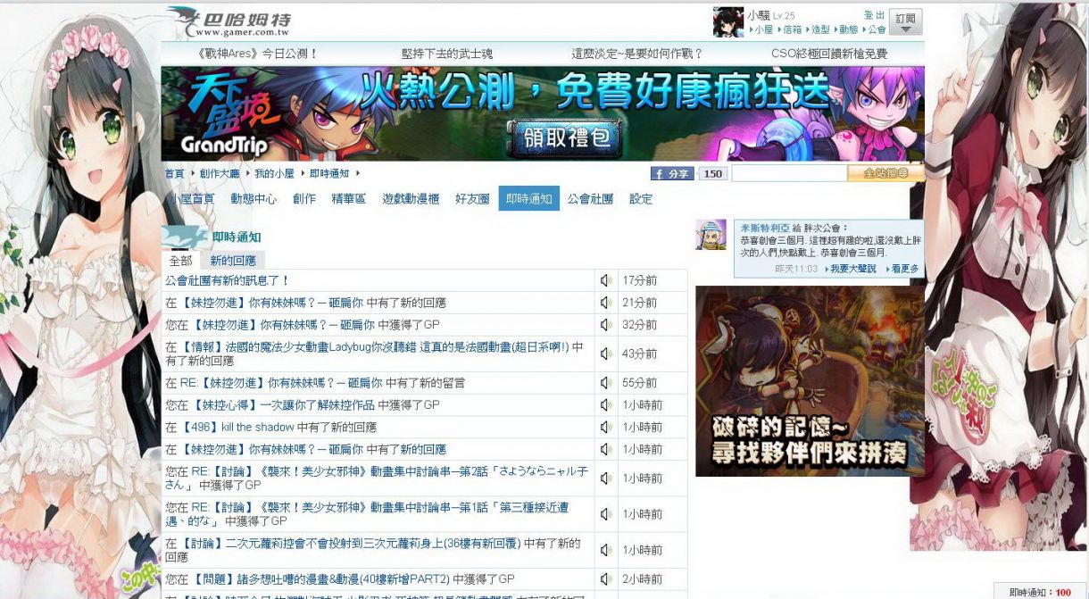Open the GrandTrip 火熱公測 banner ad

coord(543,113)
